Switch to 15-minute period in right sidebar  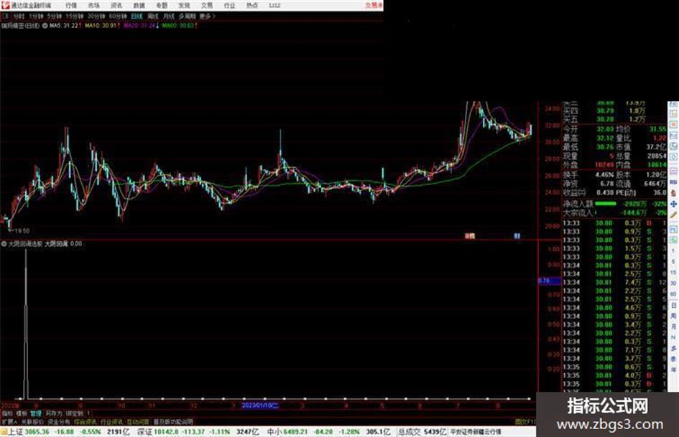click(x=673, y=272)
